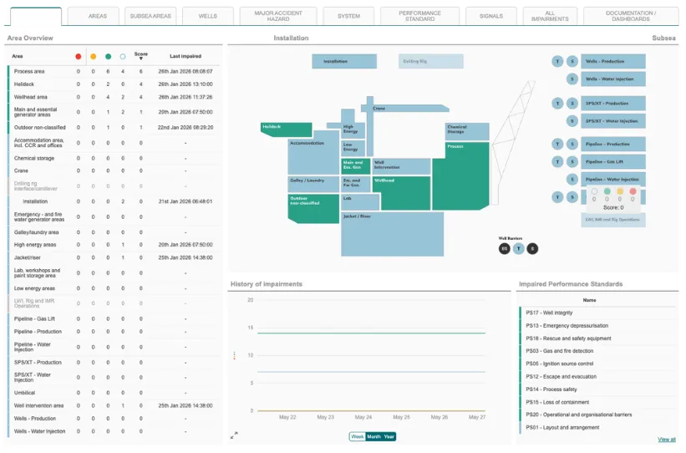Select the Month time range
Screen dimensions: 686x453
click(373, 436)
